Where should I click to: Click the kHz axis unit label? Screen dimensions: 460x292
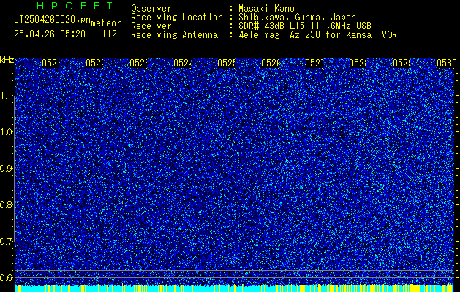pos(7,61)
